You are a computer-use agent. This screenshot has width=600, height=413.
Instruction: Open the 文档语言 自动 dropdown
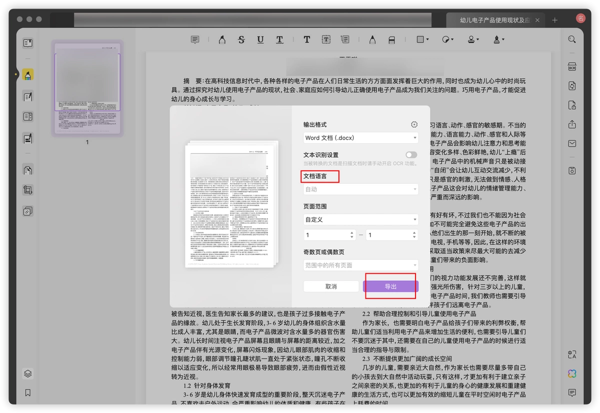point(361,189)
